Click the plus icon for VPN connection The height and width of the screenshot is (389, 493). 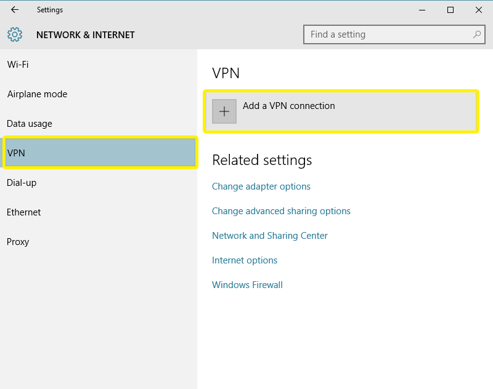pos(224,111)
